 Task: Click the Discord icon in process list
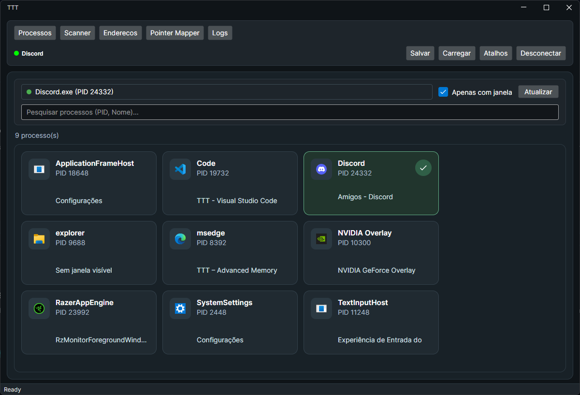321,169
